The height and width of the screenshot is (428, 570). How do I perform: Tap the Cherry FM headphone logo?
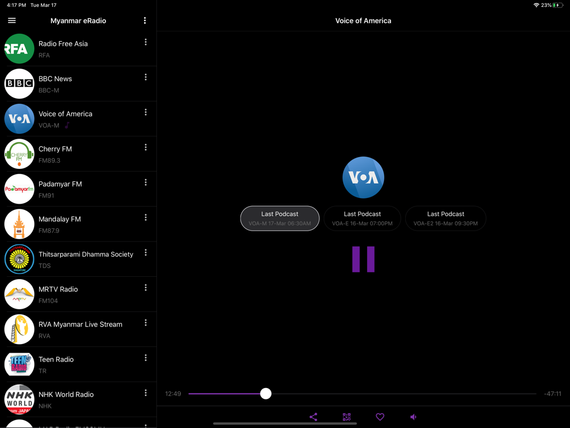click(x=19, y=154)
